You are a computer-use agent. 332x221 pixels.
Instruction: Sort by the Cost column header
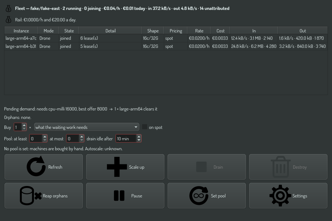pyautogui.click(x=220, y=31)
